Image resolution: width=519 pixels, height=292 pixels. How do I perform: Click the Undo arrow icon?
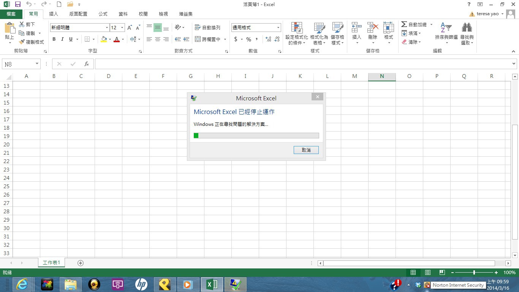pyautogui.click(x=29, y=4)
